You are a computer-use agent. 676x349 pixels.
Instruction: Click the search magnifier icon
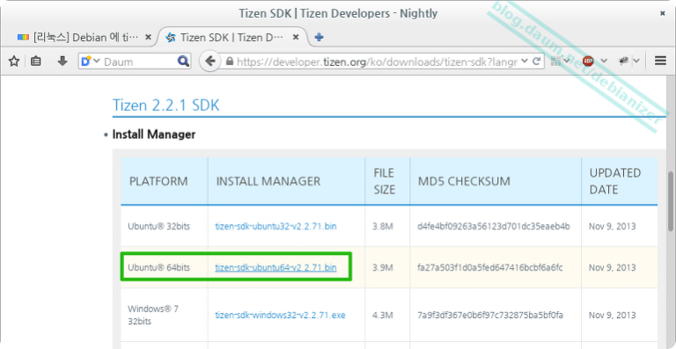[x=183, y=62]
